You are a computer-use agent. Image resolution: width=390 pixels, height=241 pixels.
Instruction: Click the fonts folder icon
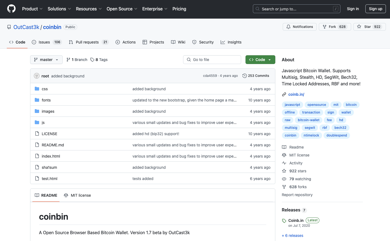coord(37,100)
